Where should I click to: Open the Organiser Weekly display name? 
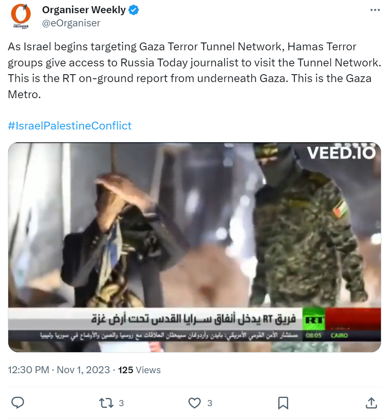click(84, 10)
